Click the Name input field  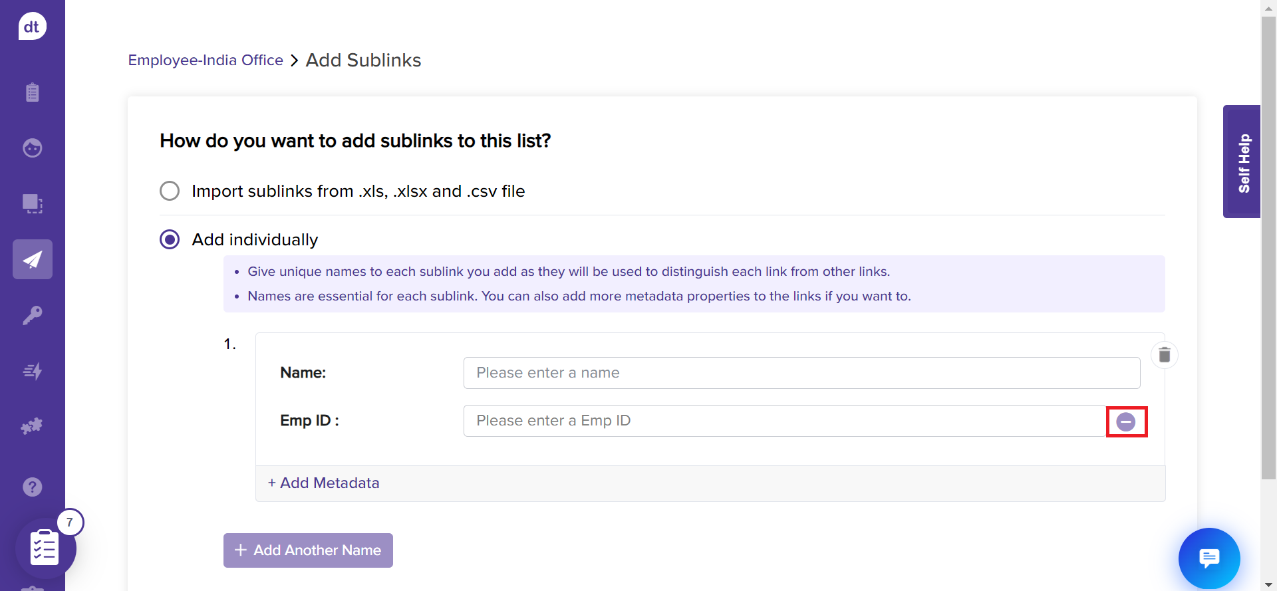801,373
